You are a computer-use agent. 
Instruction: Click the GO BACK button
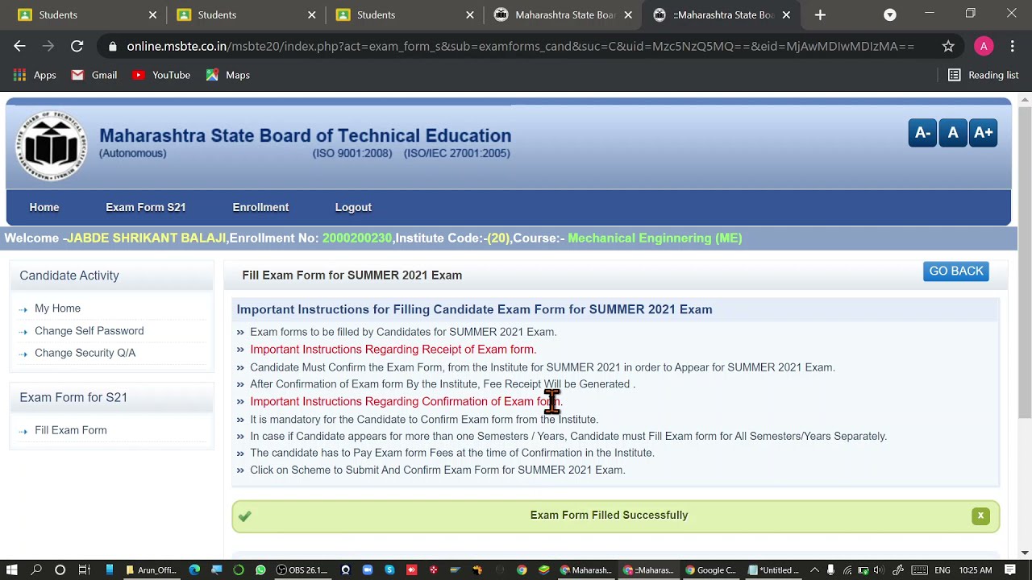point(956,271)
